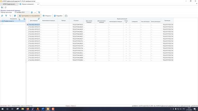Close the 'Журнал изменений' tab

[x=38, y=4]
